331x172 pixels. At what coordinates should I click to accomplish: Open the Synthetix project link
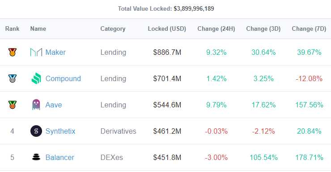pos(60,131)
